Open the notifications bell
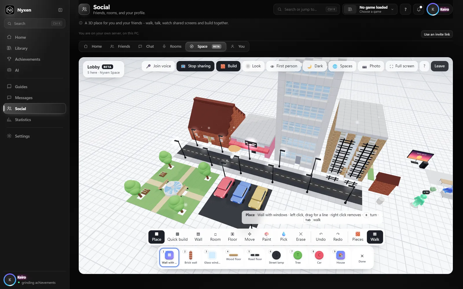The width and height of the screenshot is (463, 289). coord(419,9)
